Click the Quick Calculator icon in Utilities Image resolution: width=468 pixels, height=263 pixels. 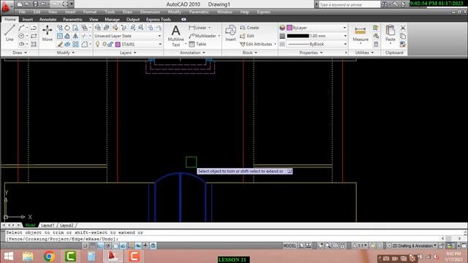pos(376,44)
